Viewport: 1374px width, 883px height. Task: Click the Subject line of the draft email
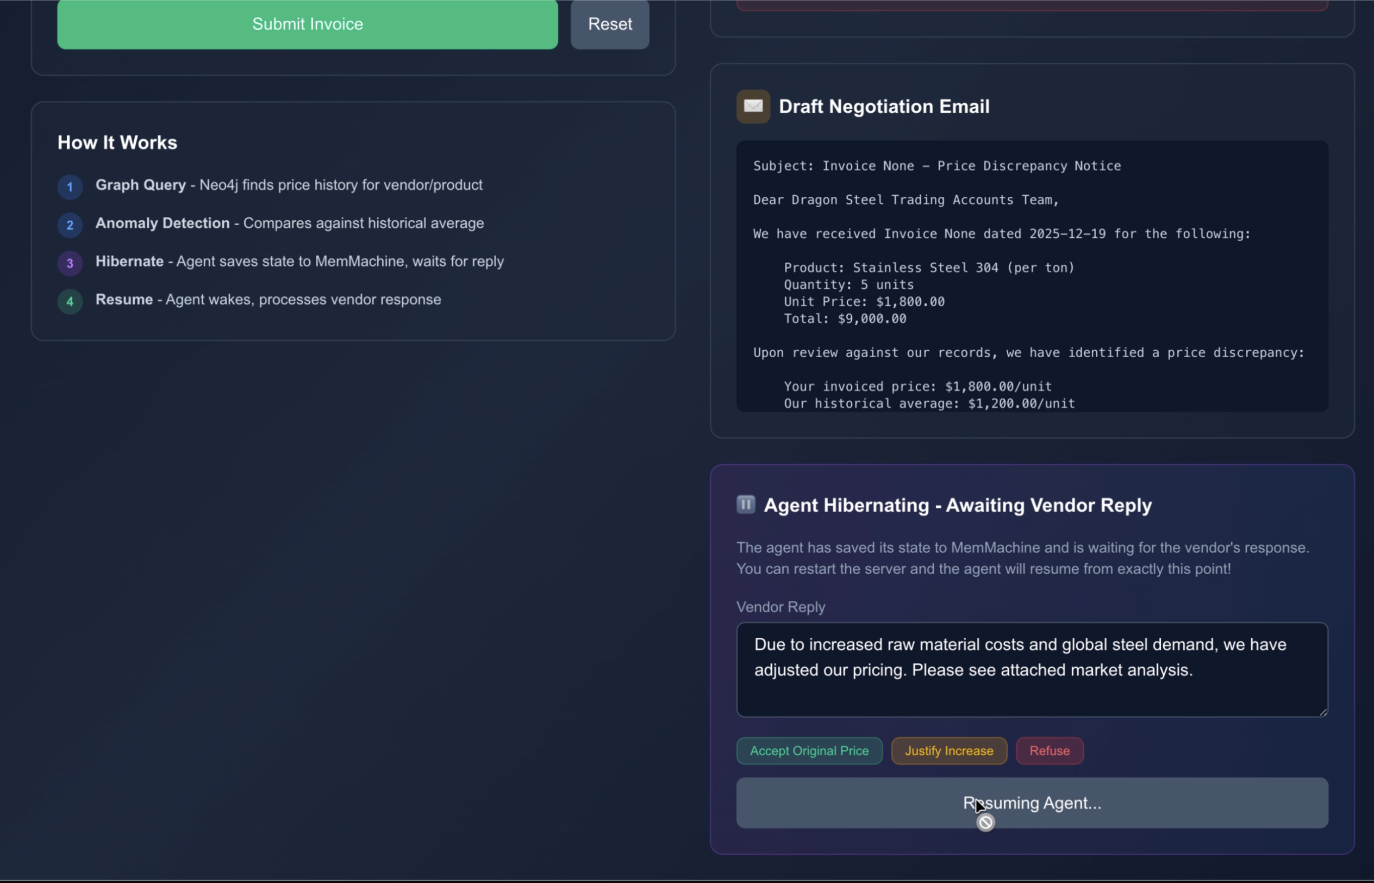936,166
